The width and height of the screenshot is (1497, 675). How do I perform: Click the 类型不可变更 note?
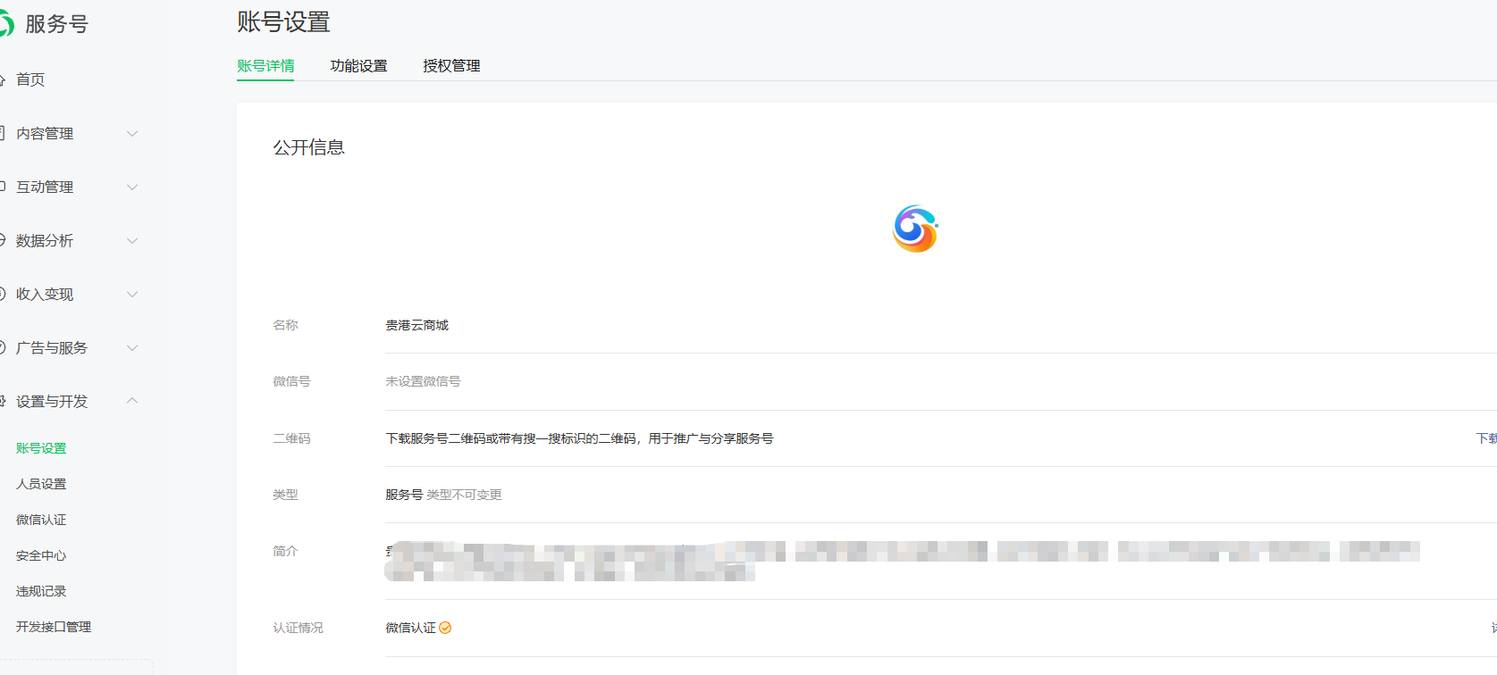pyautogui.click(x=464, y=495)
